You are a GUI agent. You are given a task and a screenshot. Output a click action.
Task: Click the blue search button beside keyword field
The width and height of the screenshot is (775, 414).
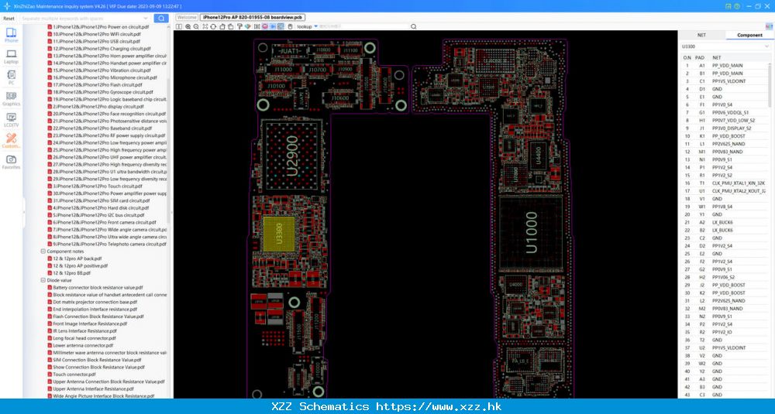pos(161,19)
